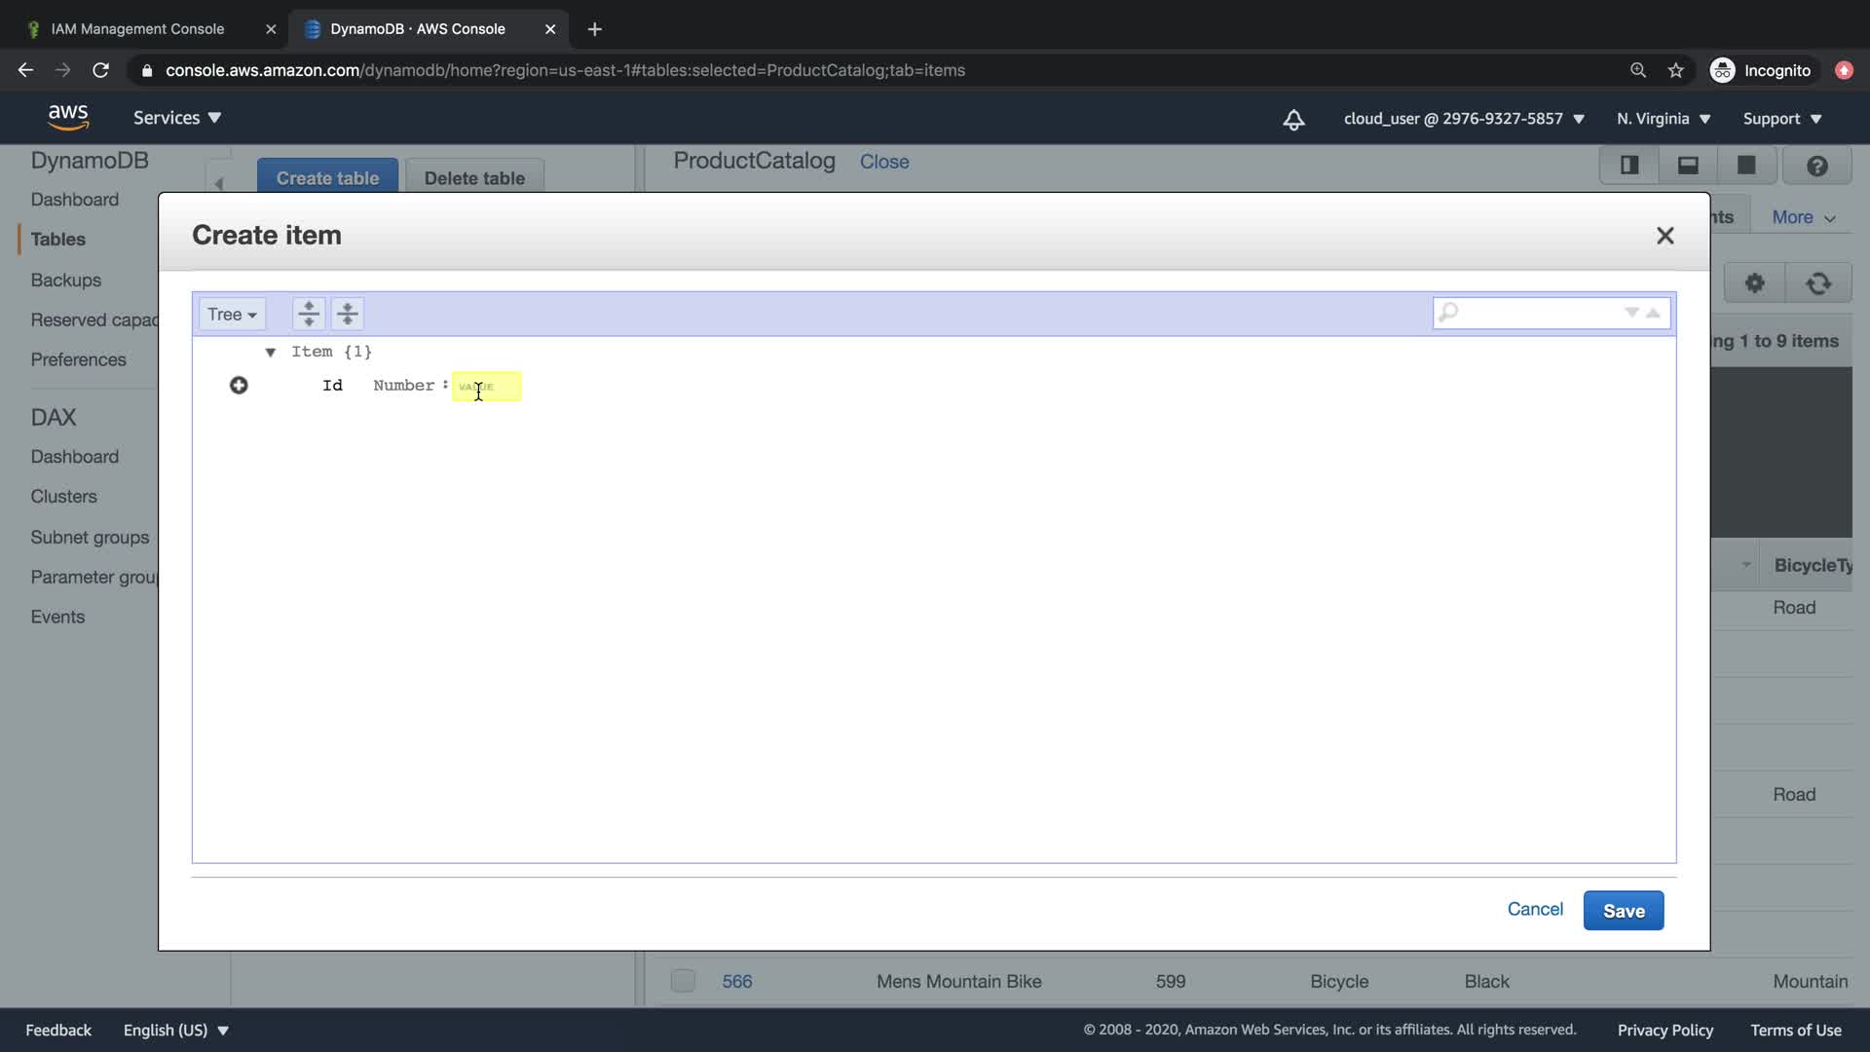Expand all fields in the tree editor
Image resolution: width=1870 pixels, height=1052 pixels.
[309, 314]
